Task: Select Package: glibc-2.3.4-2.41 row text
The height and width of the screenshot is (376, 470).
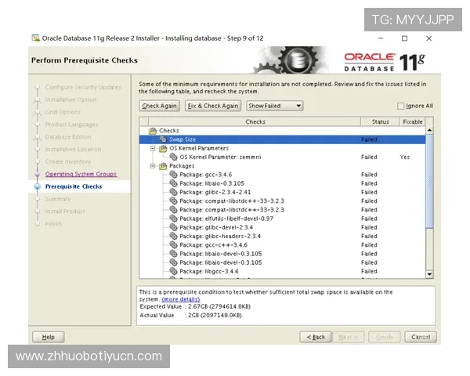Action: 215,192
